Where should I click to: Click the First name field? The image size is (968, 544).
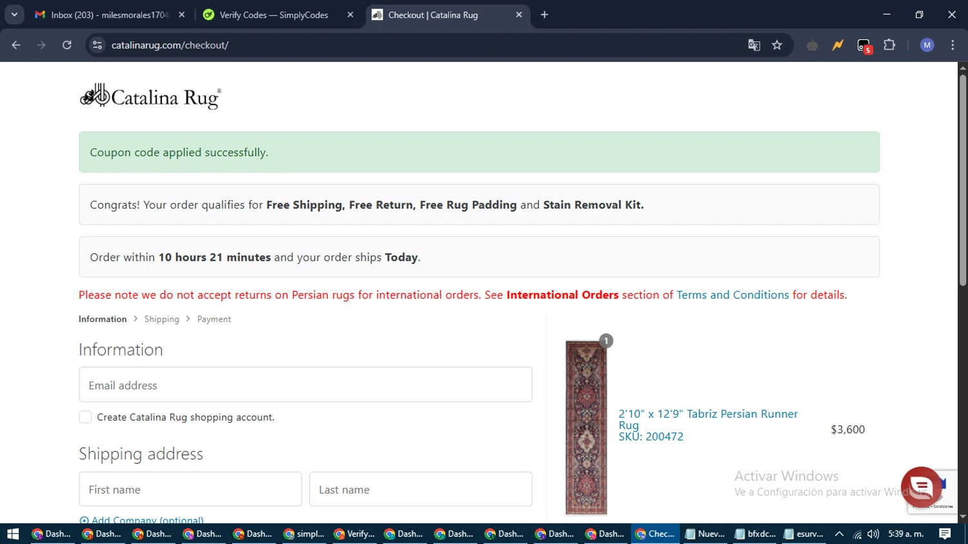coord(190,489)
